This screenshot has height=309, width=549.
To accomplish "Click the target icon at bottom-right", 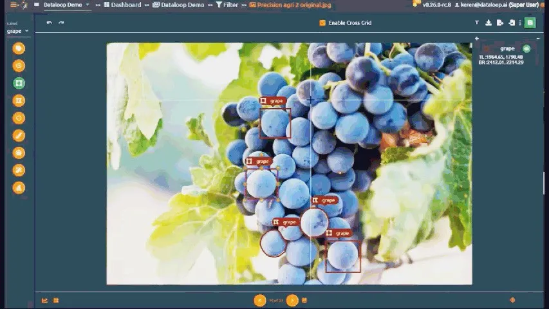I will pyautogui.click(x=512, y=300).
